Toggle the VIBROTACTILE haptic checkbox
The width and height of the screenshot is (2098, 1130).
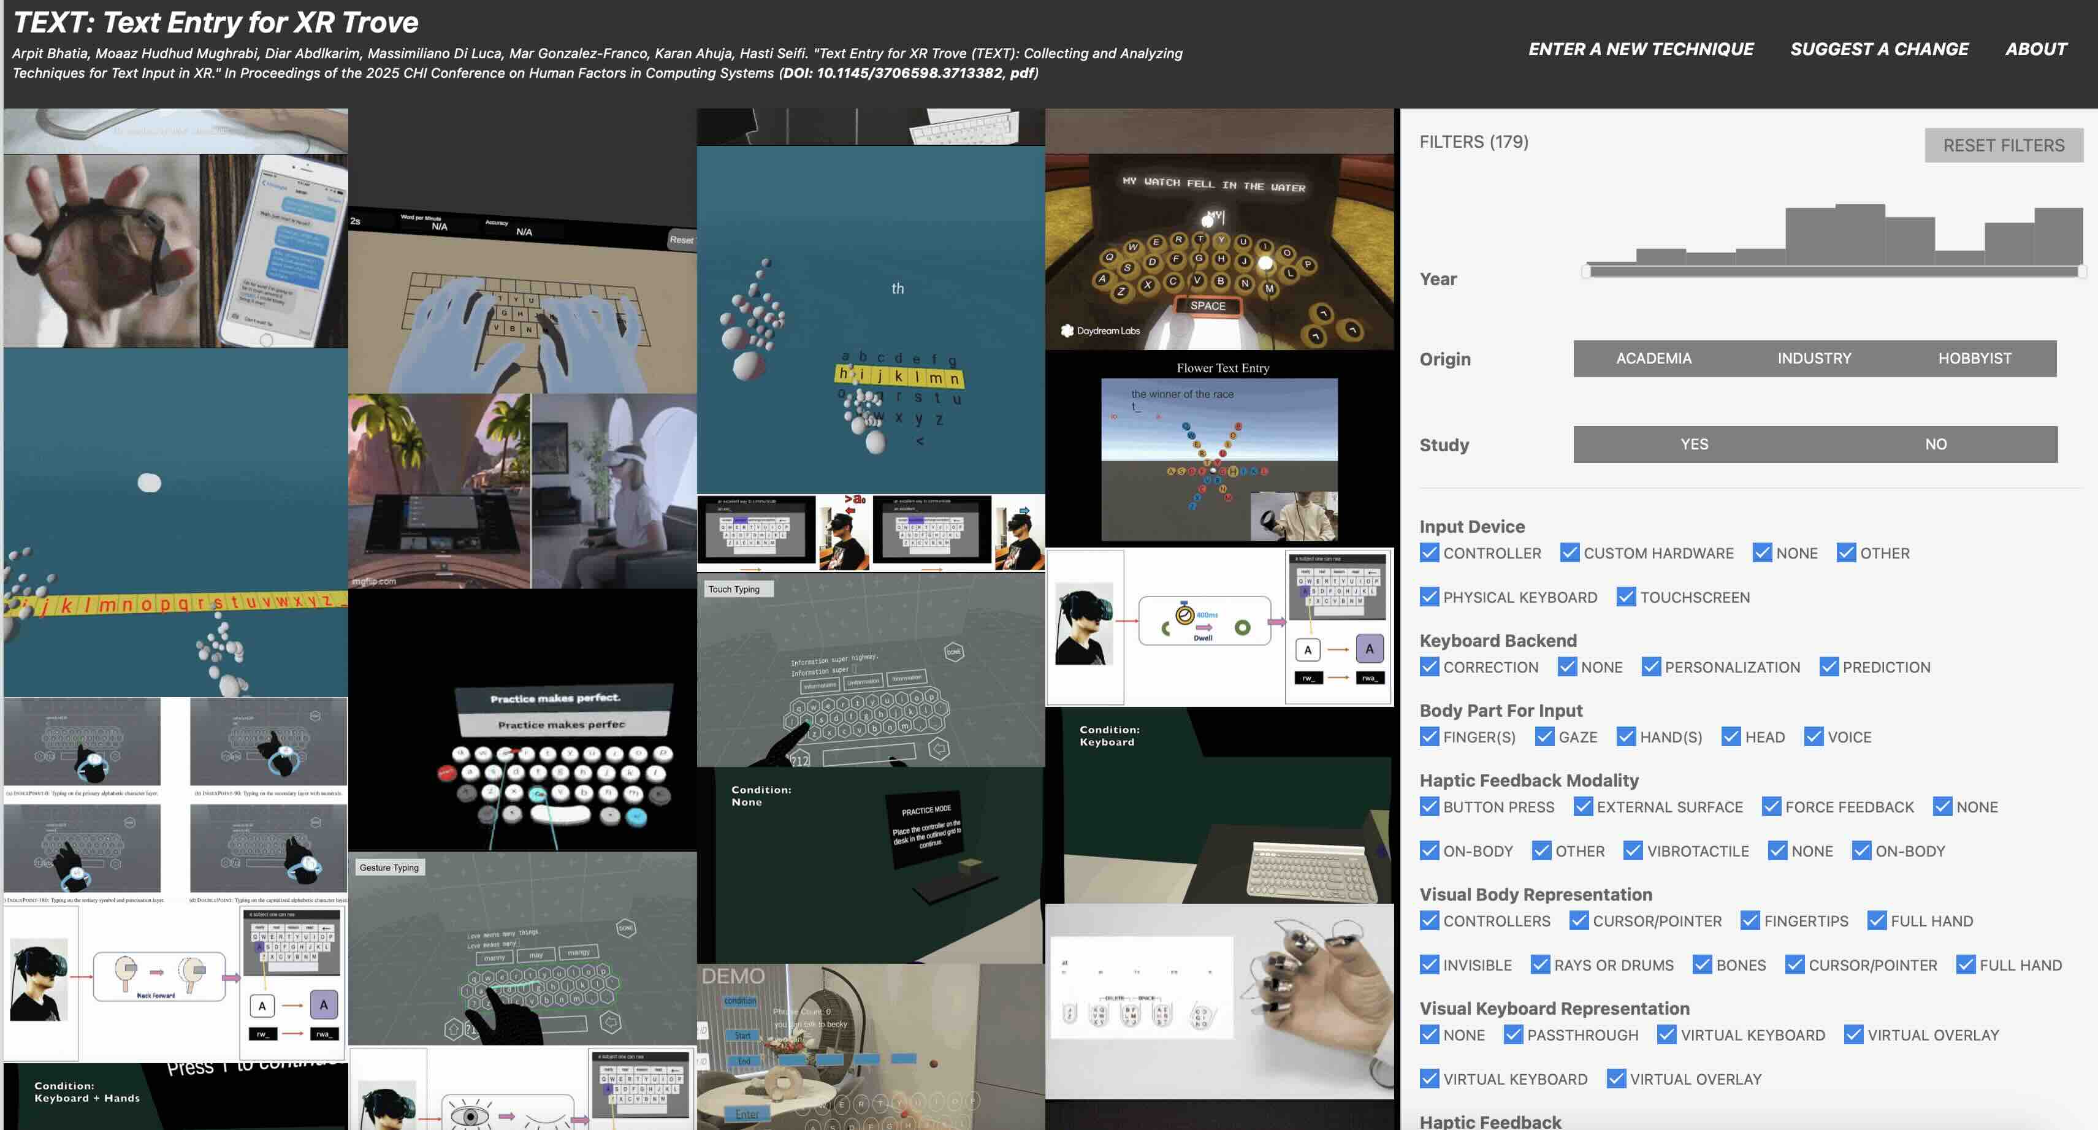coord(1632,852)
